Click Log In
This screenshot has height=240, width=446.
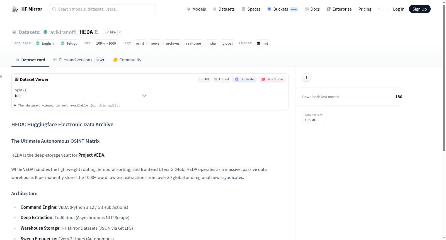[399, 9]
